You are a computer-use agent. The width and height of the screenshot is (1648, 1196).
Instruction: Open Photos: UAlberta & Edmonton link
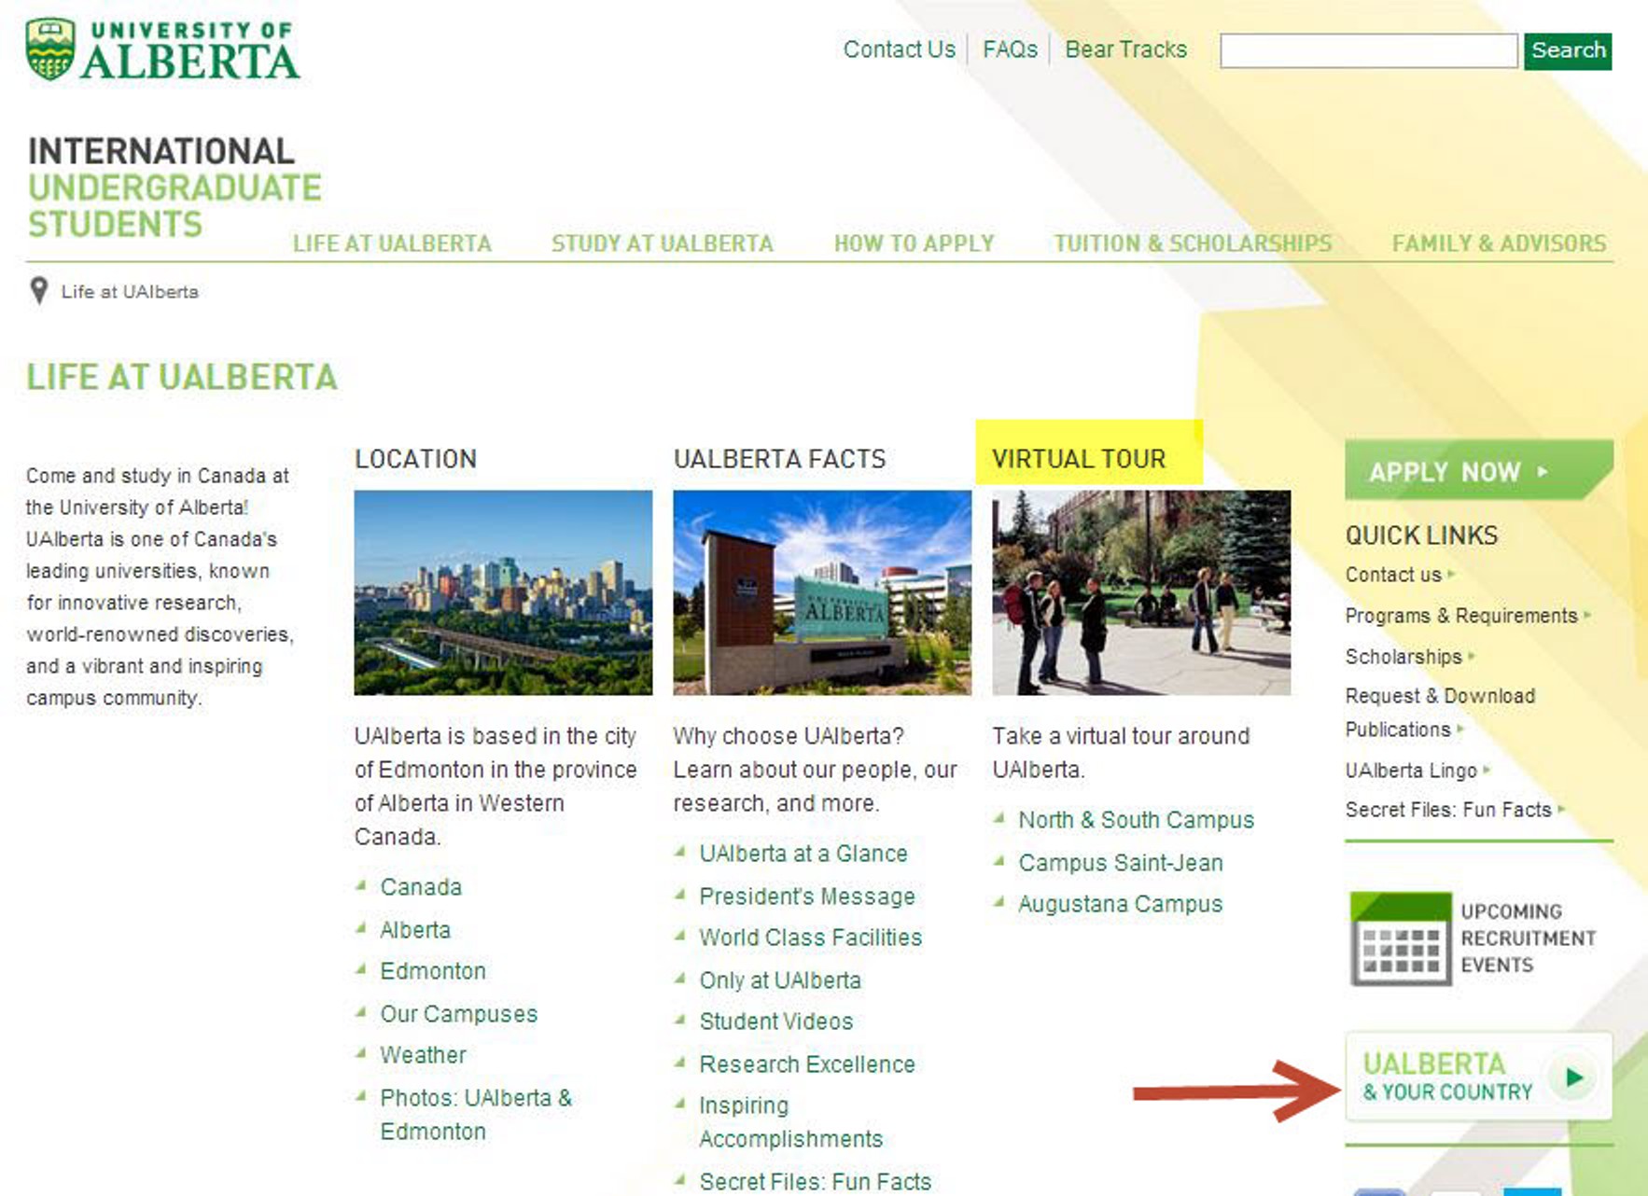(x=476, y=1115)
